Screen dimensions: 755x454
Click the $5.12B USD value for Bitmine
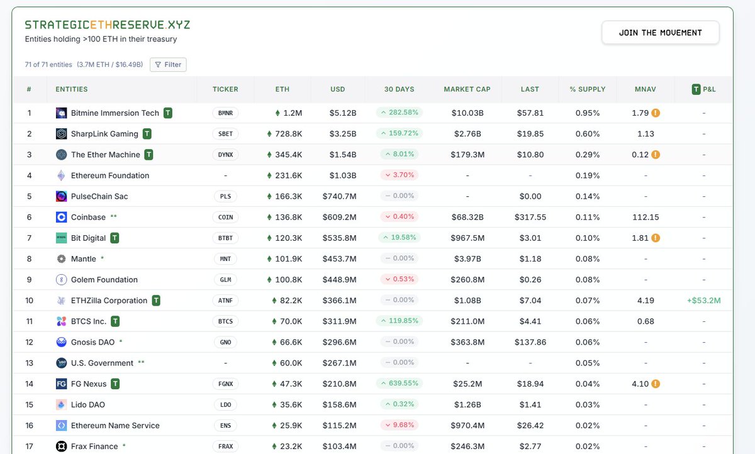pos(343,113)
